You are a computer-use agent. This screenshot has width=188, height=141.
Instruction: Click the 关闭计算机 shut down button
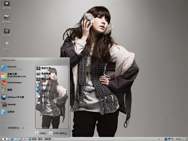click(58, 133)
